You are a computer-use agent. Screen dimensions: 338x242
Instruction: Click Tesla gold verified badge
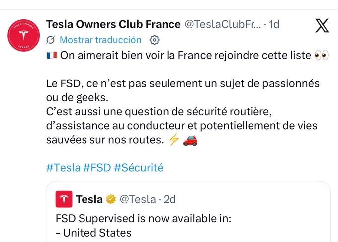(x=111, y=199)
